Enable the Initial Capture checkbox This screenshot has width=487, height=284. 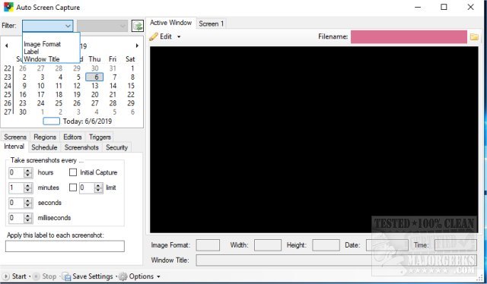pos(73,172)
